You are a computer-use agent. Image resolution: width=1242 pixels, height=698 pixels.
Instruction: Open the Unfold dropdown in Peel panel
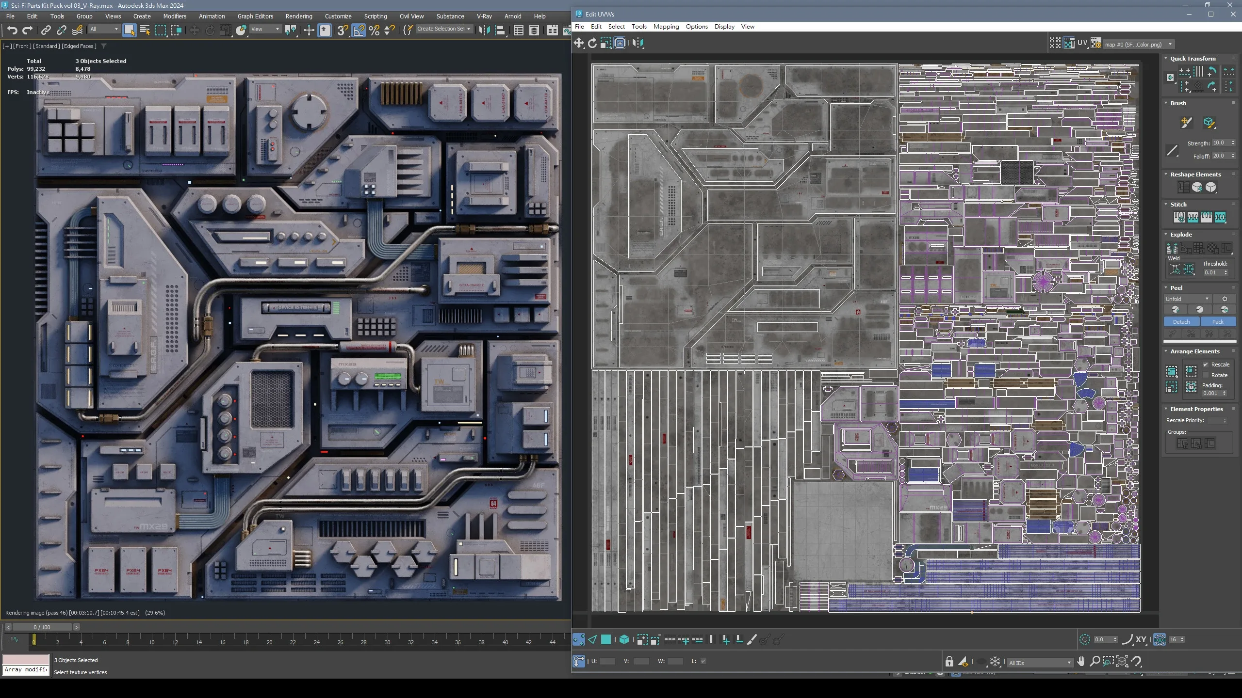coord(1188,299)
